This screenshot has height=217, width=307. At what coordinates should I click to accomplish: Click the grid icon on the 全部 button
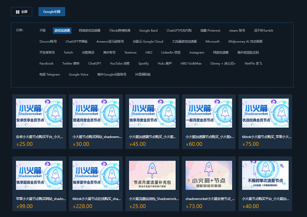[x=18, y=12]
